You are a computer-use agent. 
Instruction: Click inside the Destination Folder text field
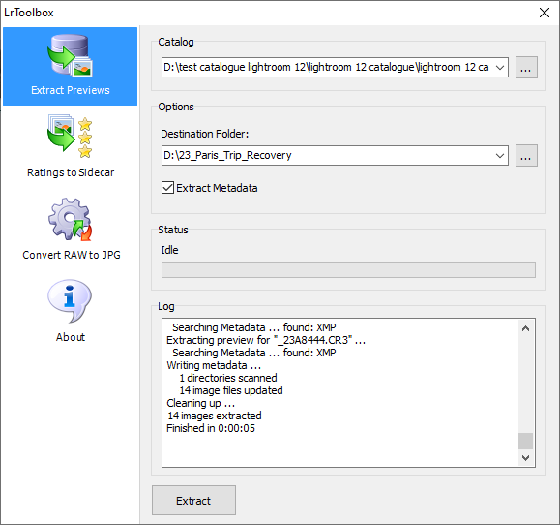328,156
